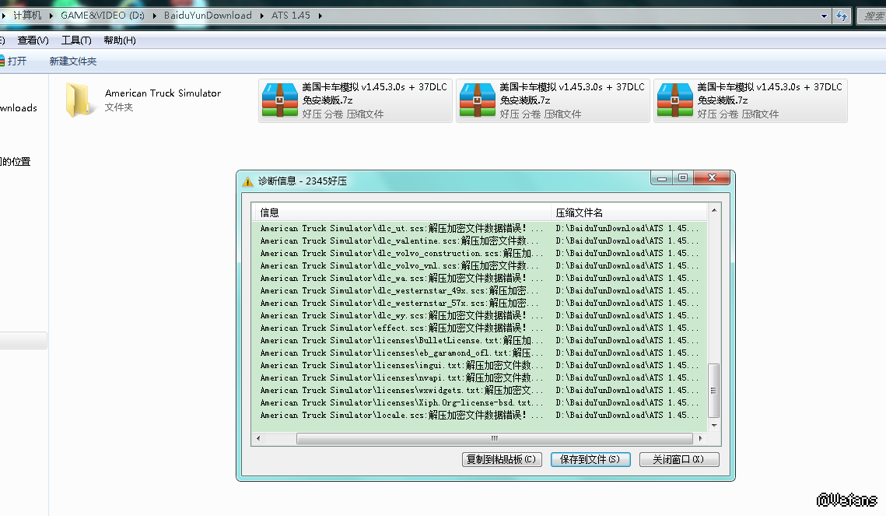Click the vertical scrollbar up arrow
This screenshot has height=516, width=886.
coord(714,210)
